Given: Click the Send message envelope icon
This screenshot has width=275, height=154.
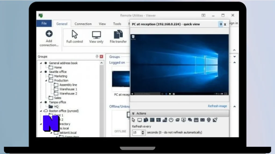Looking at the screenshot, I should click(x=202, y=120).
